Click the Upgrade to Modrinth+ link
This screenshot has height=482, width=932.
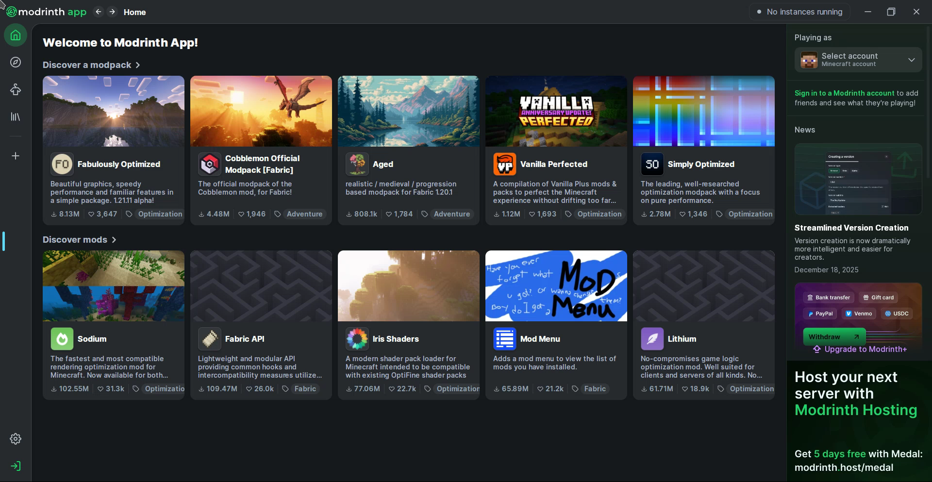860,349
